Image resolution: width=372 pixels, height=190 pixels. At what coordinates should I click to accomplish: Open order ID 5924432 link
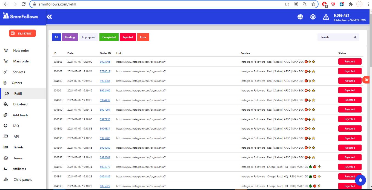pos(105,100)
